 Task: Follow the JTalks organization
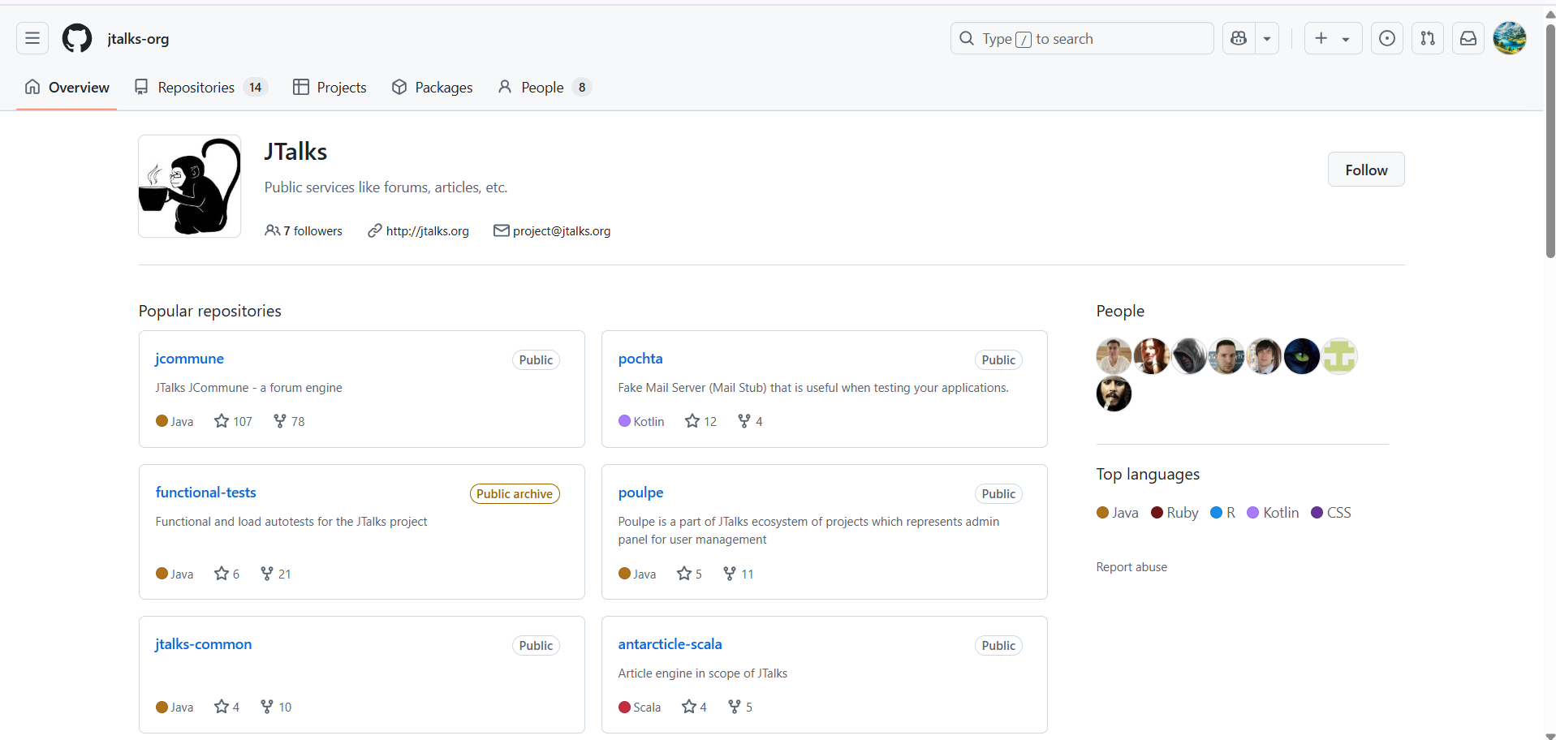click(1366, 170)
